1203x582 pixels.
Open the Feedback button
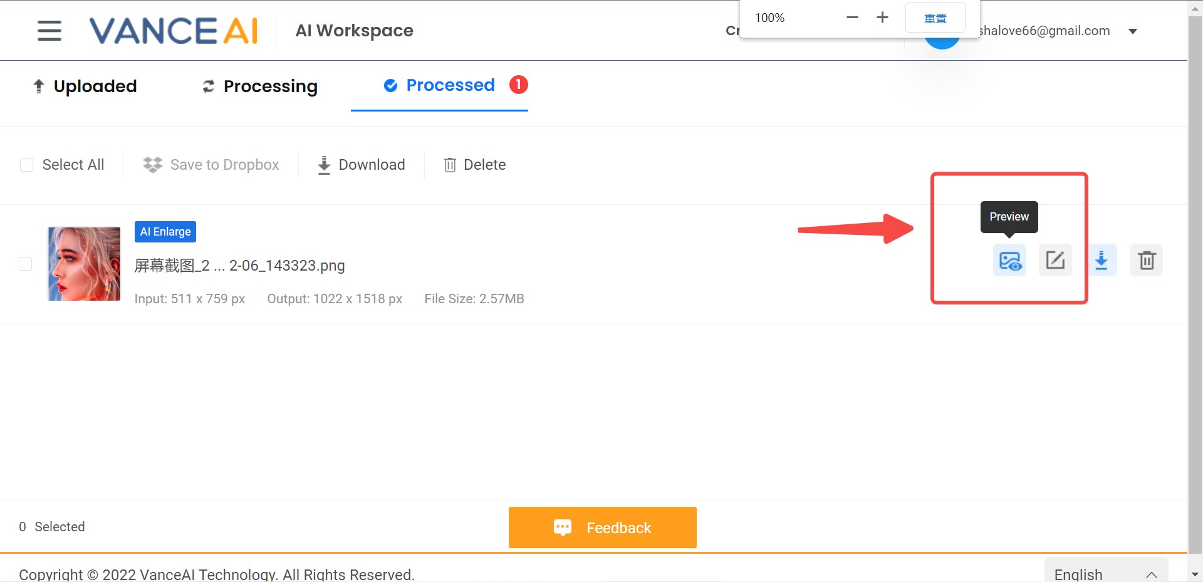click(x=603, y=527)
